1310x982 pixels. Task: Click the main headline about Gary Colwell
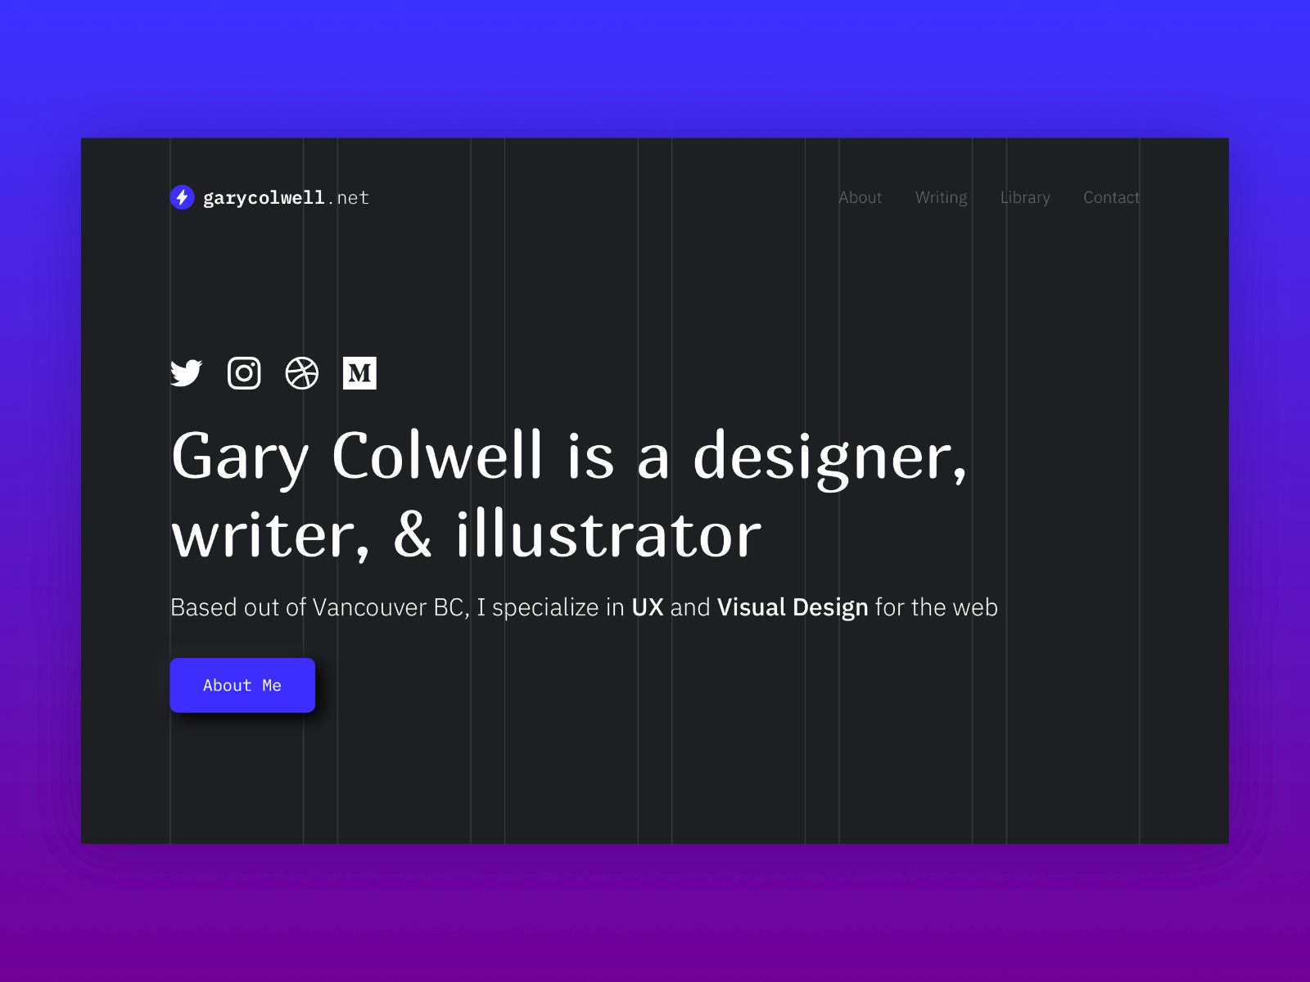tap(568, 491)
